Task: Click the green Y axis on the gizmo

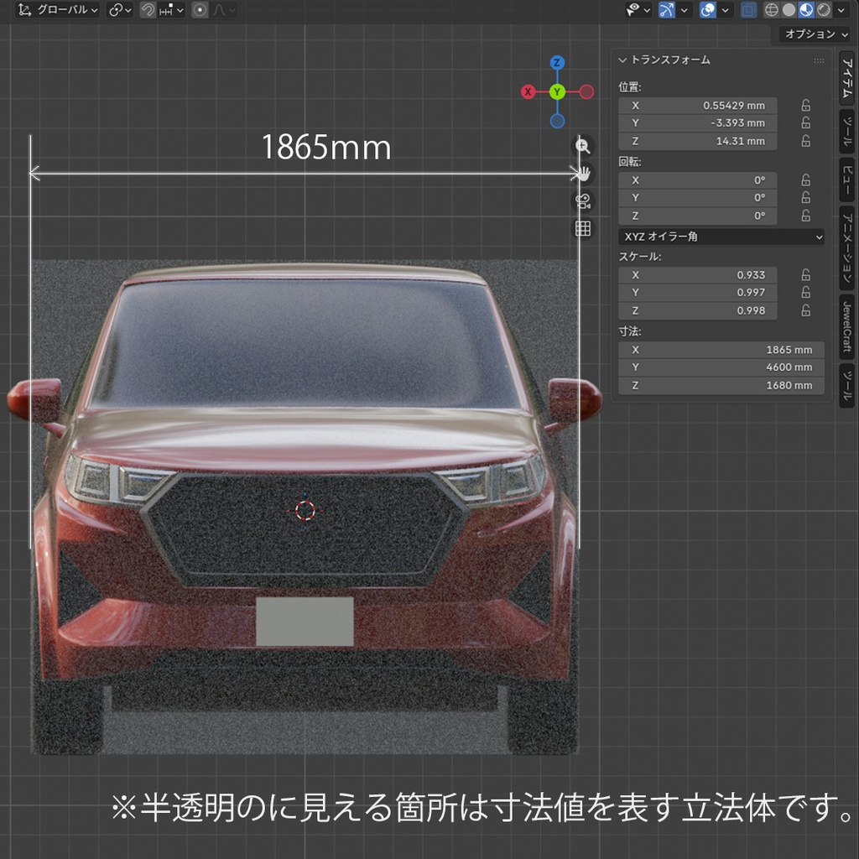Action: tap(557, 91)
